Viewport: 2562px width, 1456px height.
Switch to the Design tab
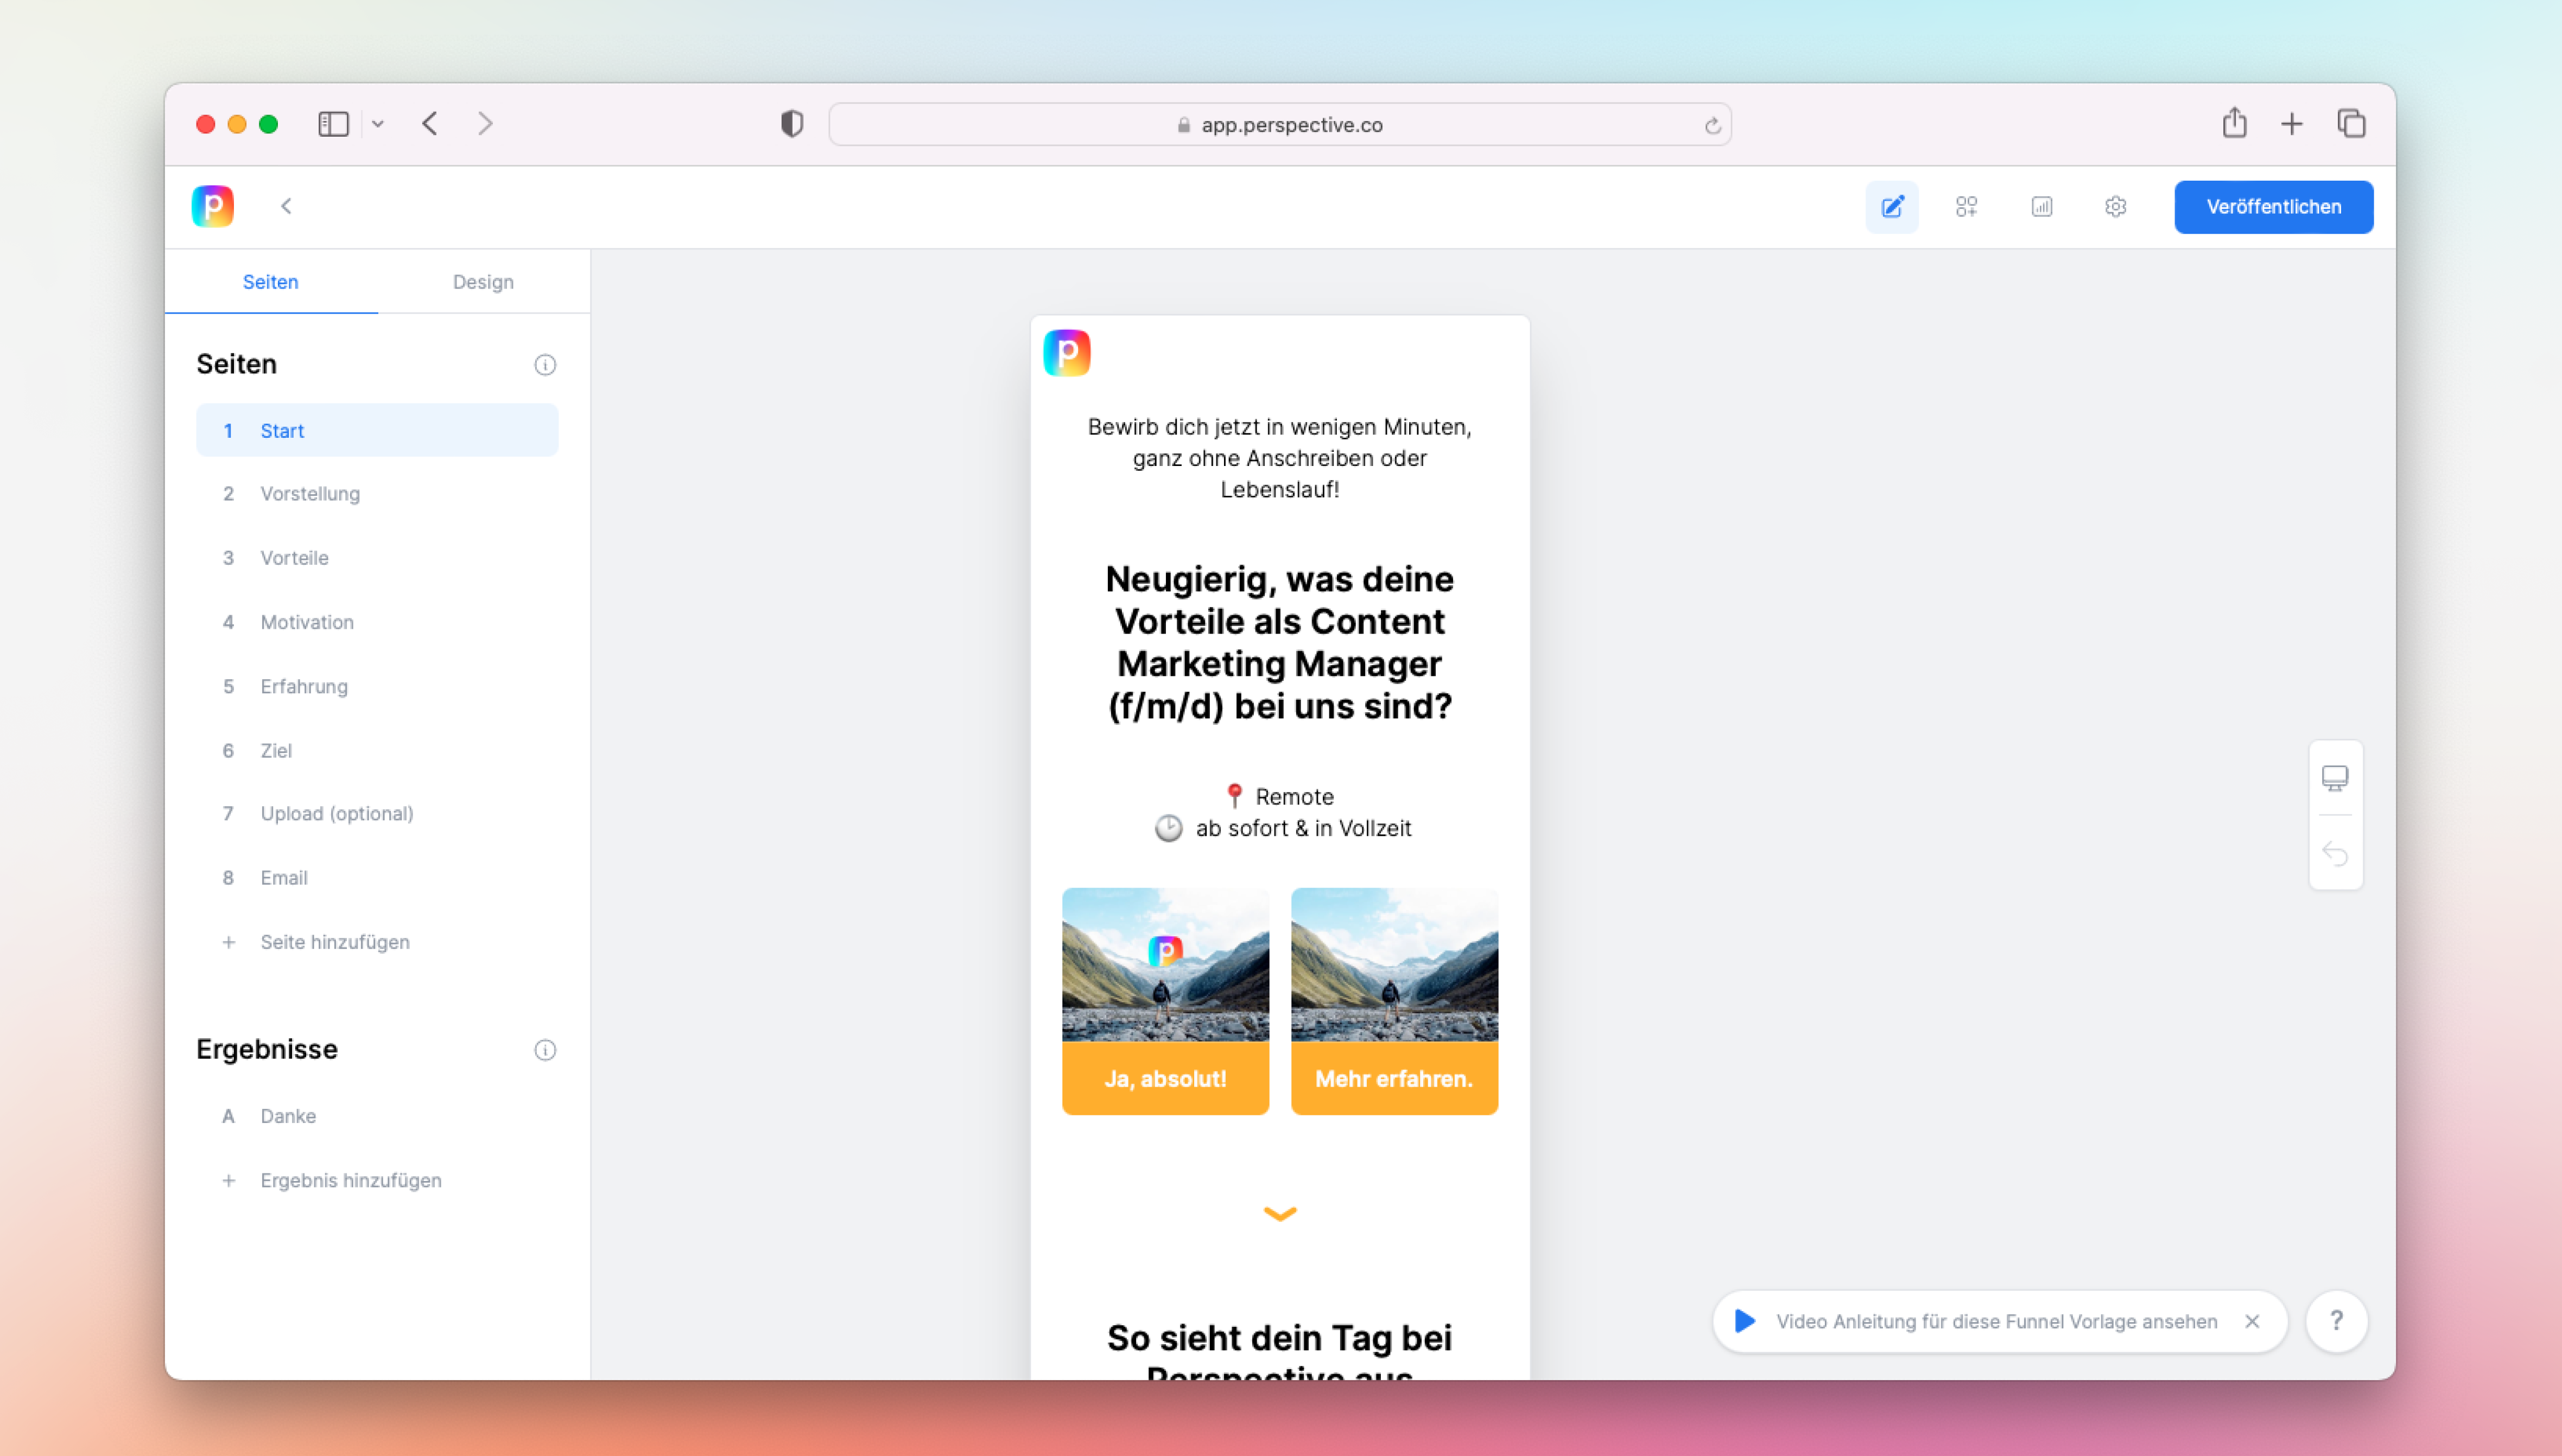point(483,281)
